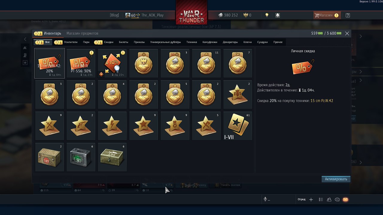Click the left arrow beside inventory panel
The height and width of the screenshot is (215, 383).
click(x=25, y=39)
